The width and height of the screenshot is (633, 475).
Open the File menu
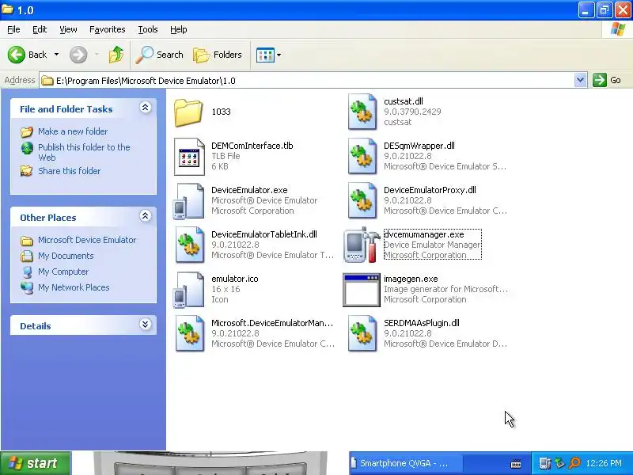point(13,29)
